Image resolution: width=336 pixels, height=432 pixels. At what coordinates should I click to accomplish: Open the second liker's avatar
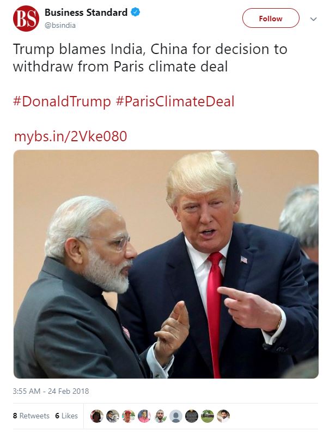pyautogui.click(x=113, y=416)
